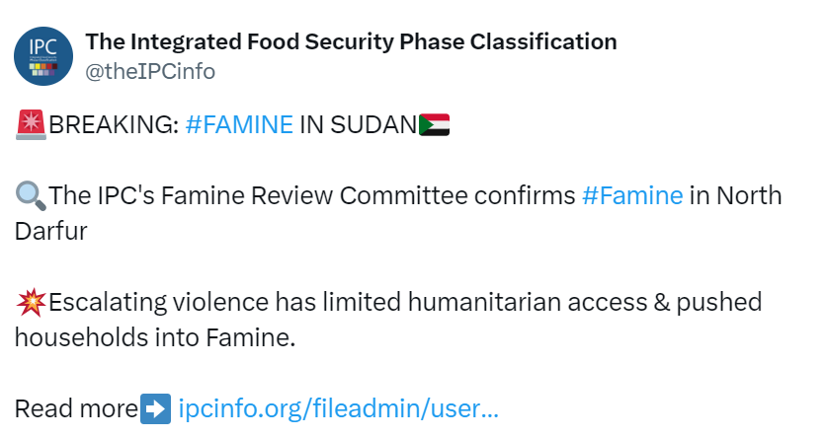Click the red siren emoji
Image resolution: width=826 pixels, height=438 pixels.
coord(31,125)
